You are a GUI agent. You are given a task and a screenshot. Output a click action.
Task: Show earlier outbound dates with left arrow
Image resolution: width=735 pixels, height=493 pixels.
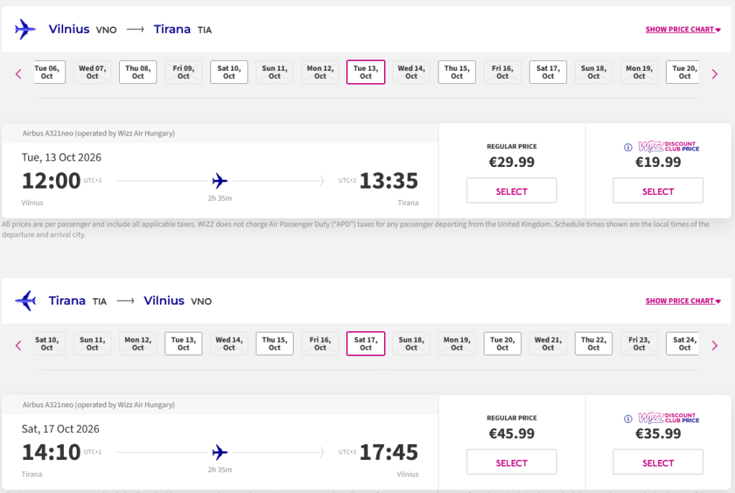(19, 74)
